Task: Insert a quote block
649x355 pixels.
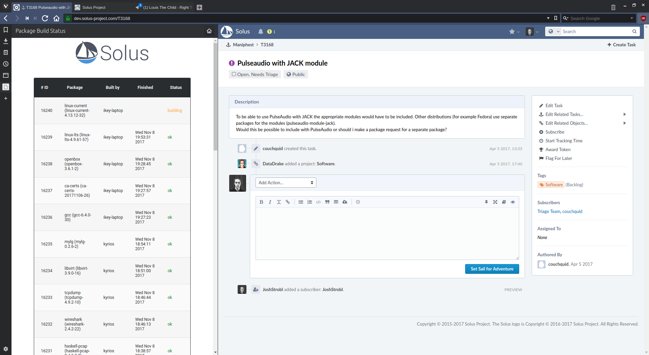Action: coord(327,202)
